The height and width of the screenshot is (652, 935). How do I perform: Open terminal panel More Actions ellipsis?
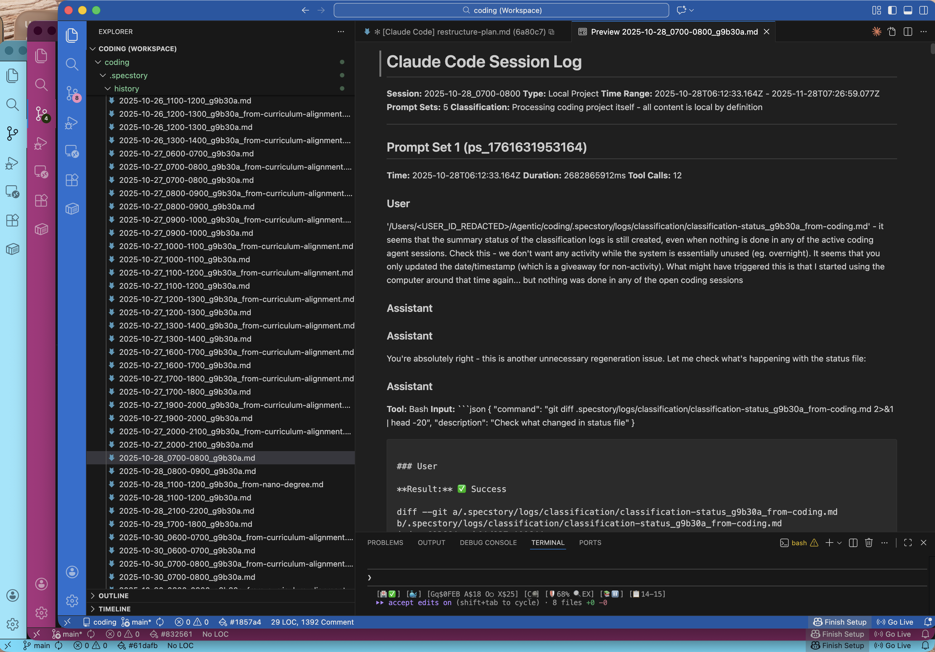pos(884,543)
